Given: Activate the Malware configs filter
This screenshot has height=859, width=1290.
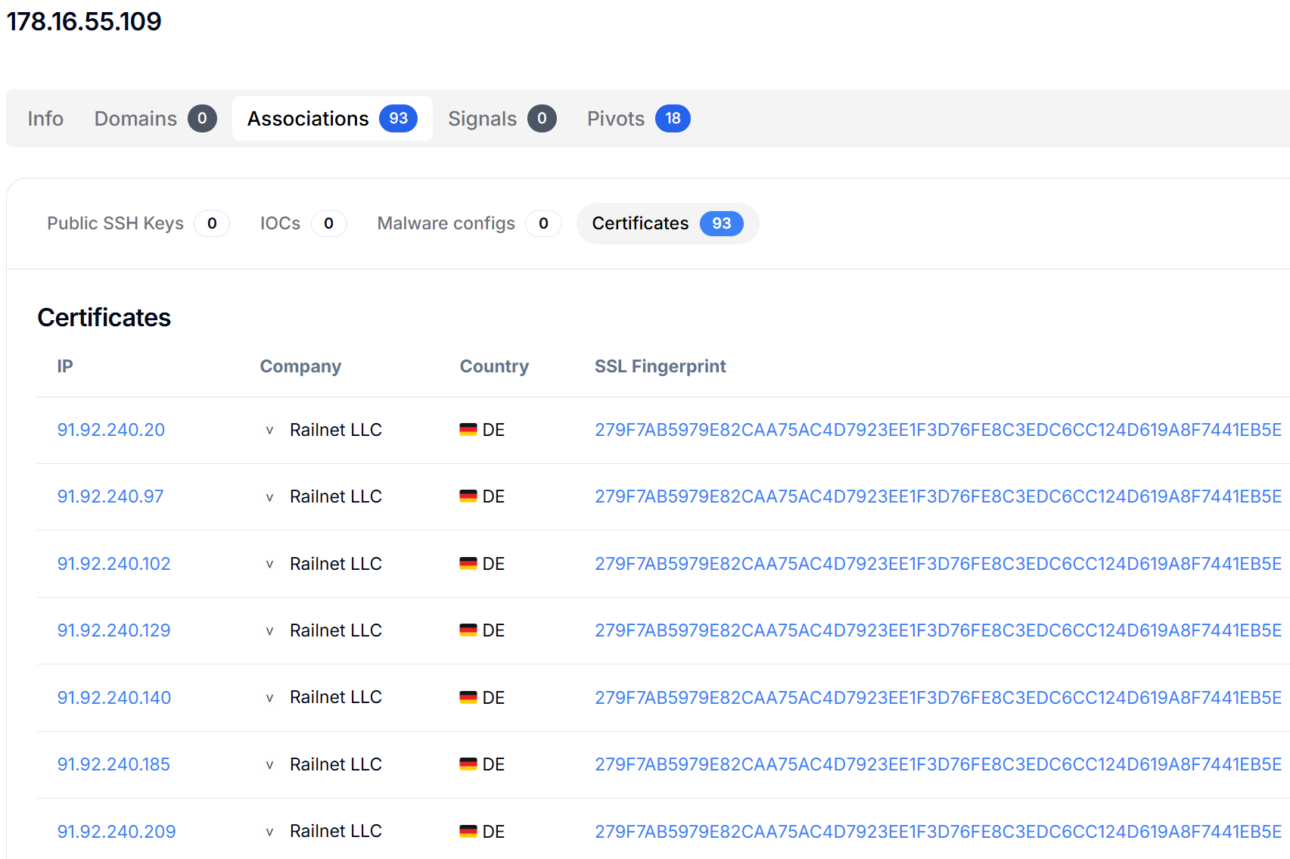Looking at the screenshot, I should coord(446,223).
